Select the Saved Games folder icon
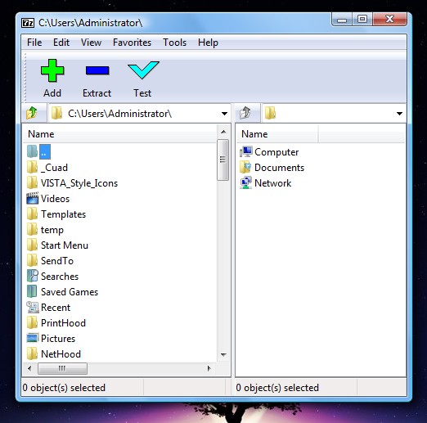Image resolution: width=427 pixels, height=423 pixels. (32, 291)
